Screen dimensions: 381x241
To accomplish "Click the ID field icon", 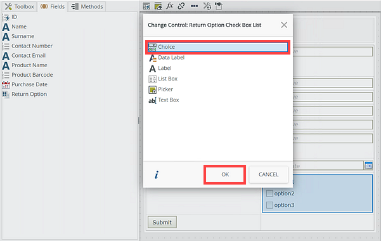I will (6, 17).
